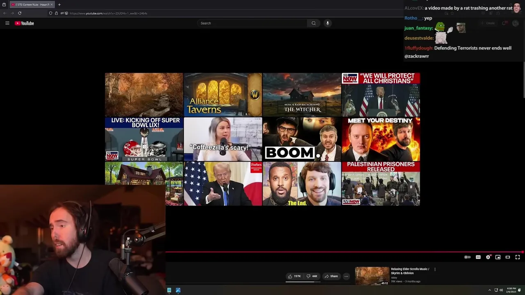Click the tracking protection shield icon
525x295 pixels.
coord(51,13)
